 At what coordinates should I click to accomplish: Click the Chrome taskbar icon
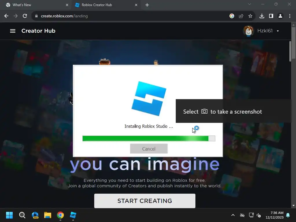[x=60, y=215]
